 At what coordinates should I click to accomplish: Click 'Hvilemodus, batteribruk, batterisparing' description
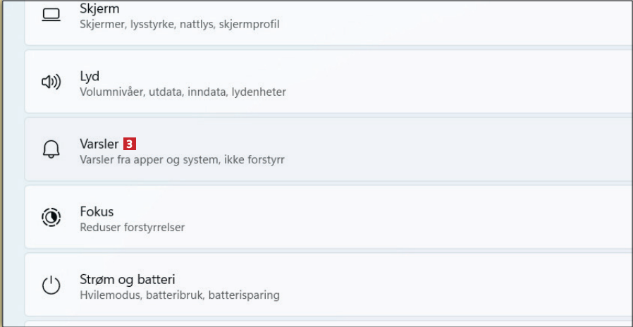(180, 295)
